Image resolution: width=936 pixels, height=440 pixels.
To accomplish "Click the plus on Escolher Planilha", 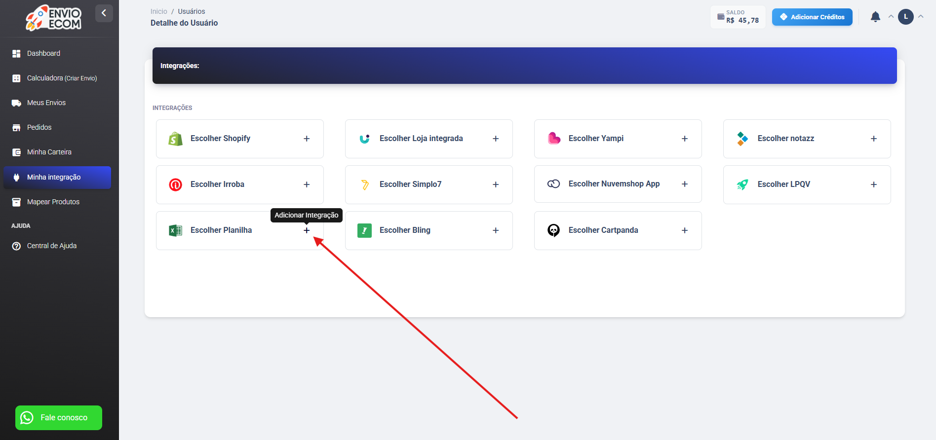I will [307, 230].
